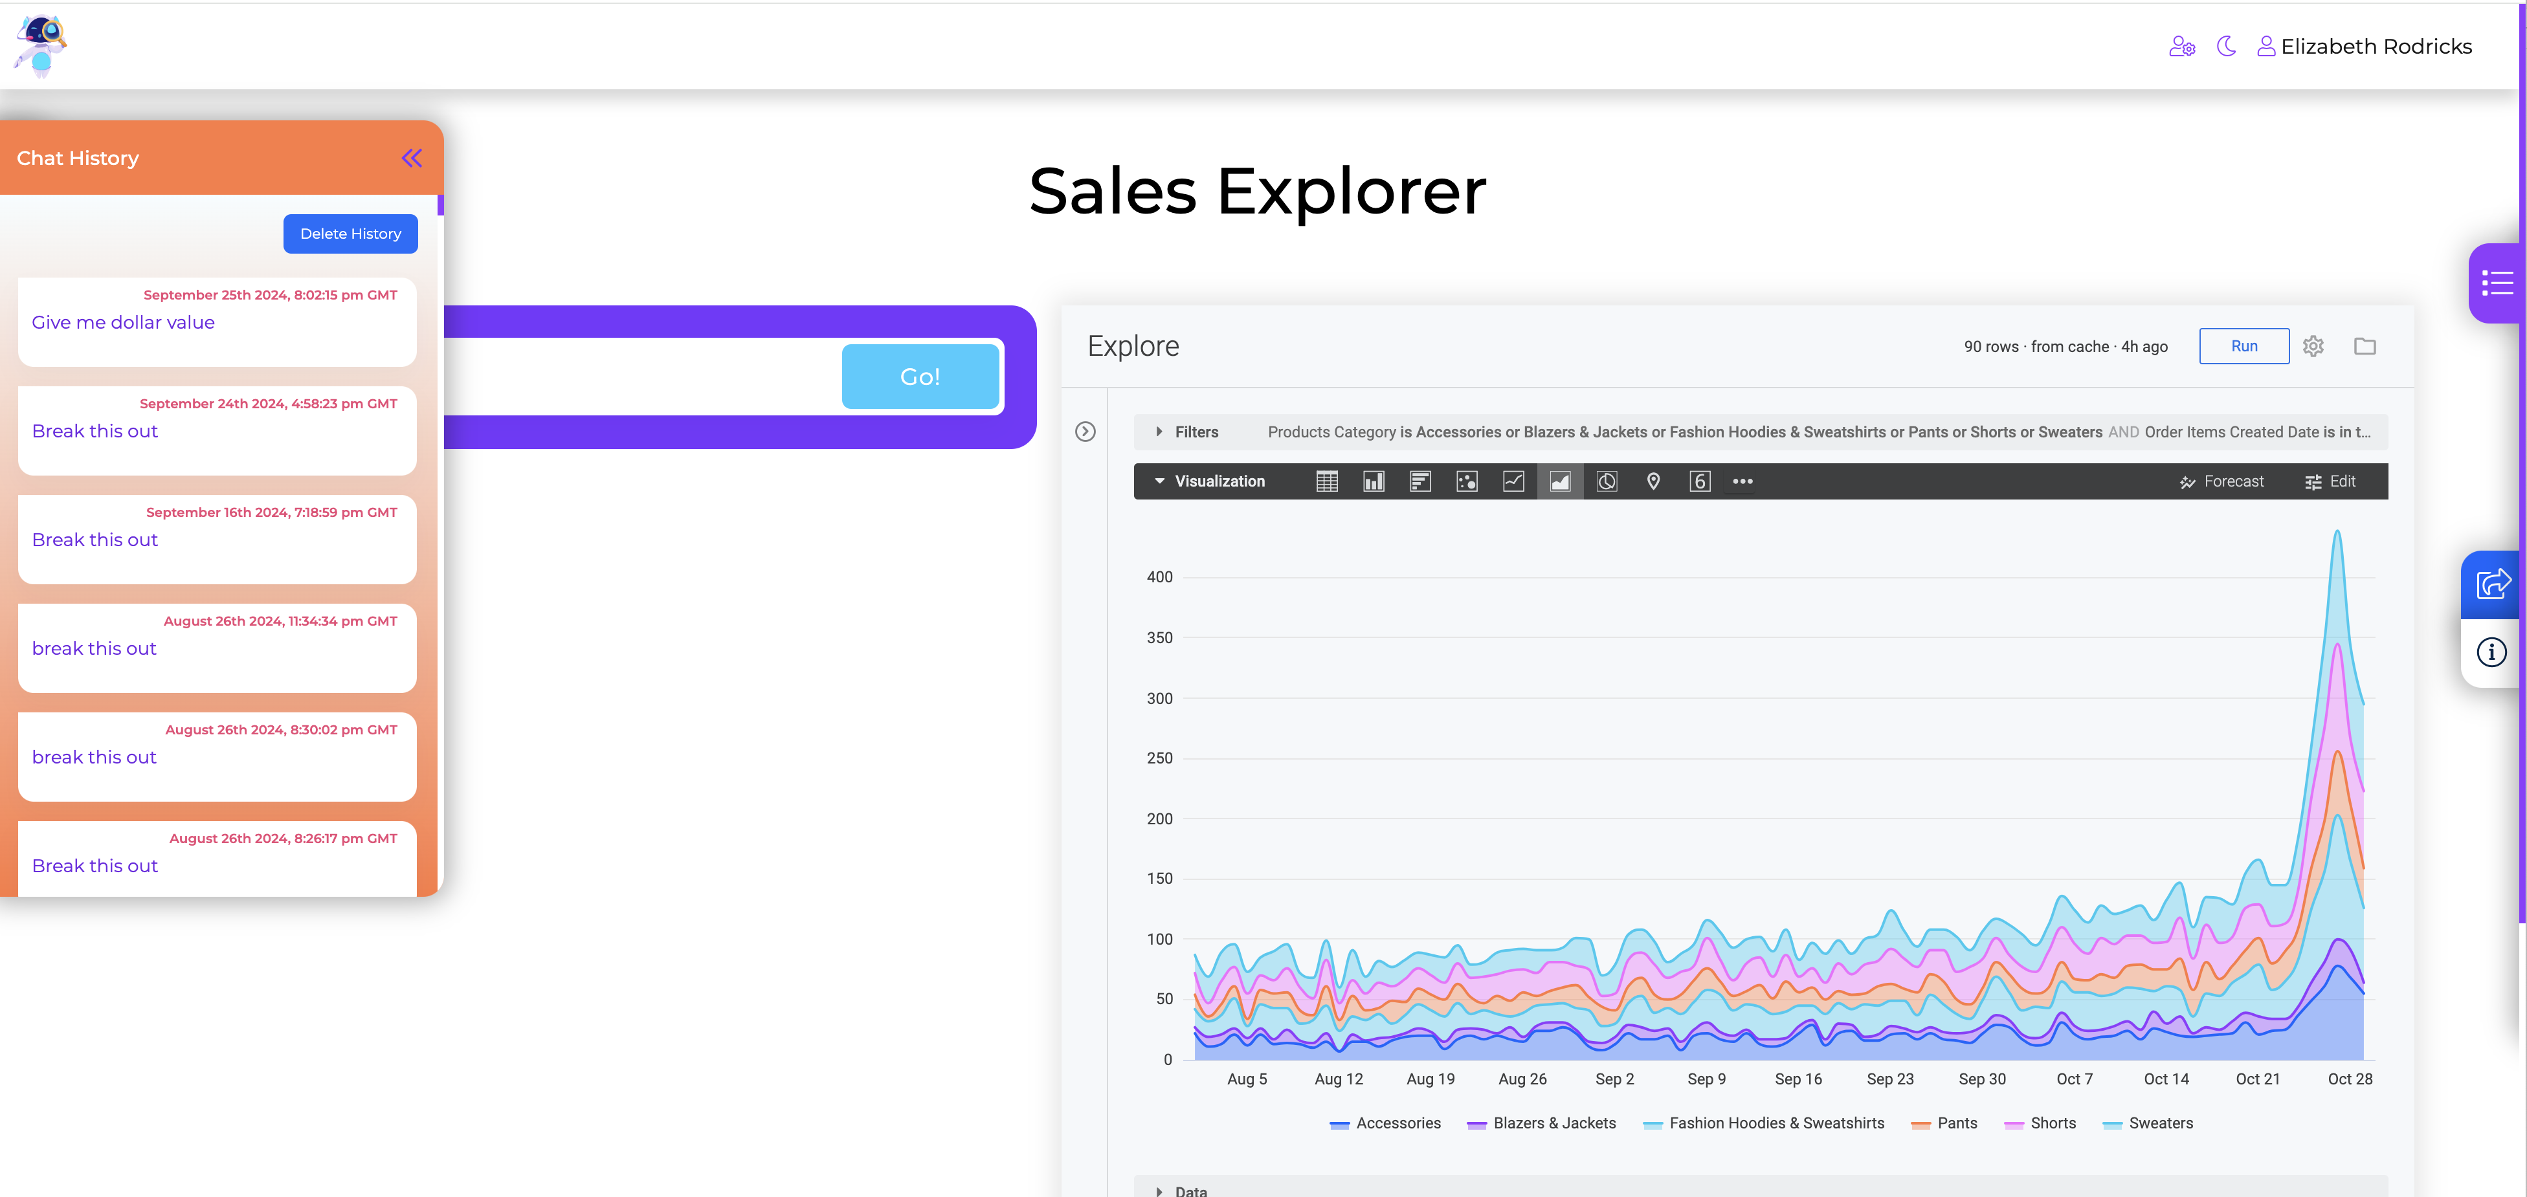Toggle Pants legend series
Image resolution: width=2527 pixels, height=1197 pixels.
point(1944,1123)
